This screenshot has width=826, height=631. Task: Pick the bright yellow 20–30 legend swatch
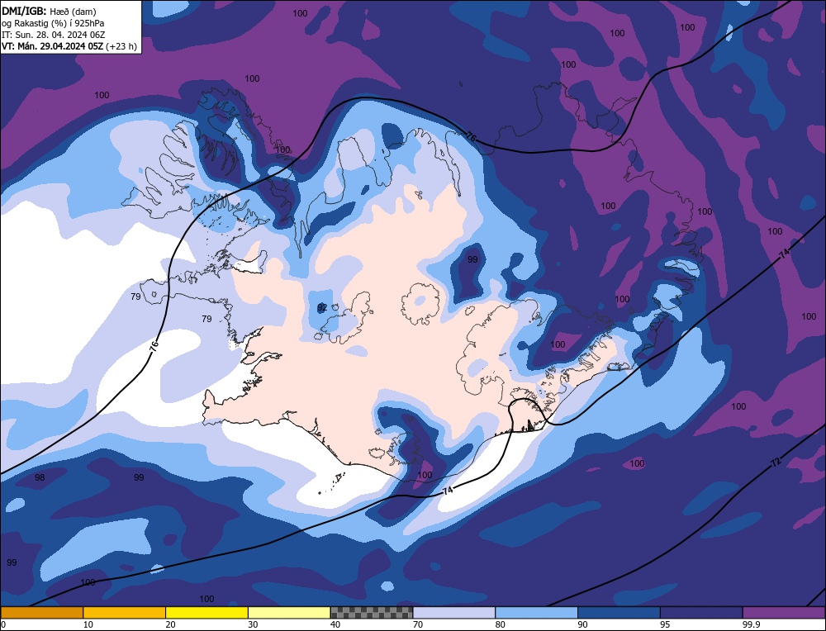(x=206, y=612)
